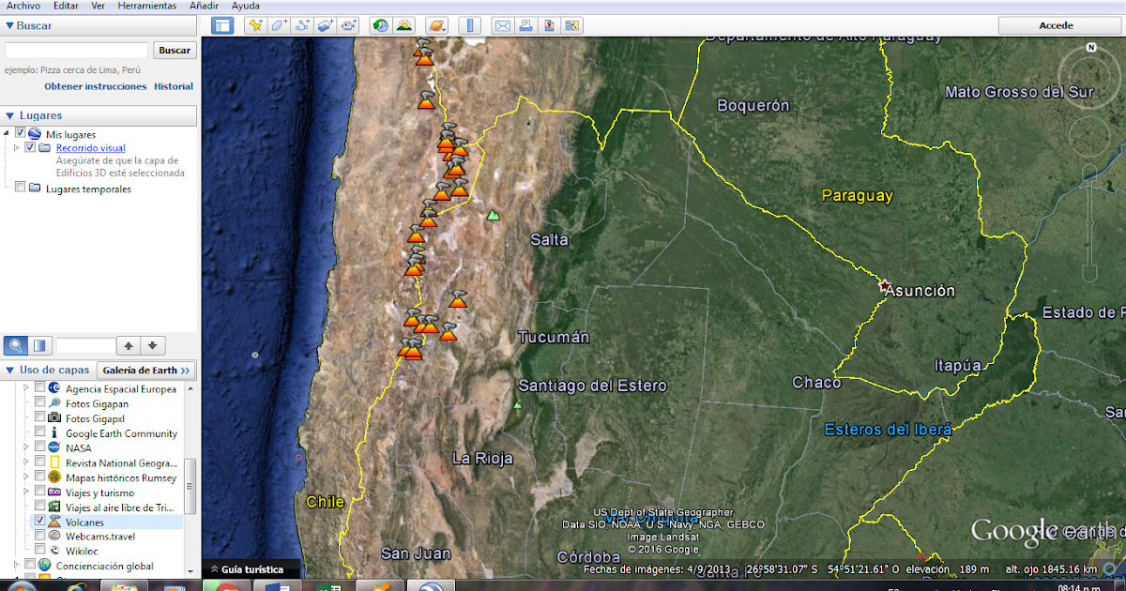This screenshot has width=1126, height=591.
Task: Select the ruler measuring tool
Action: 469,25
